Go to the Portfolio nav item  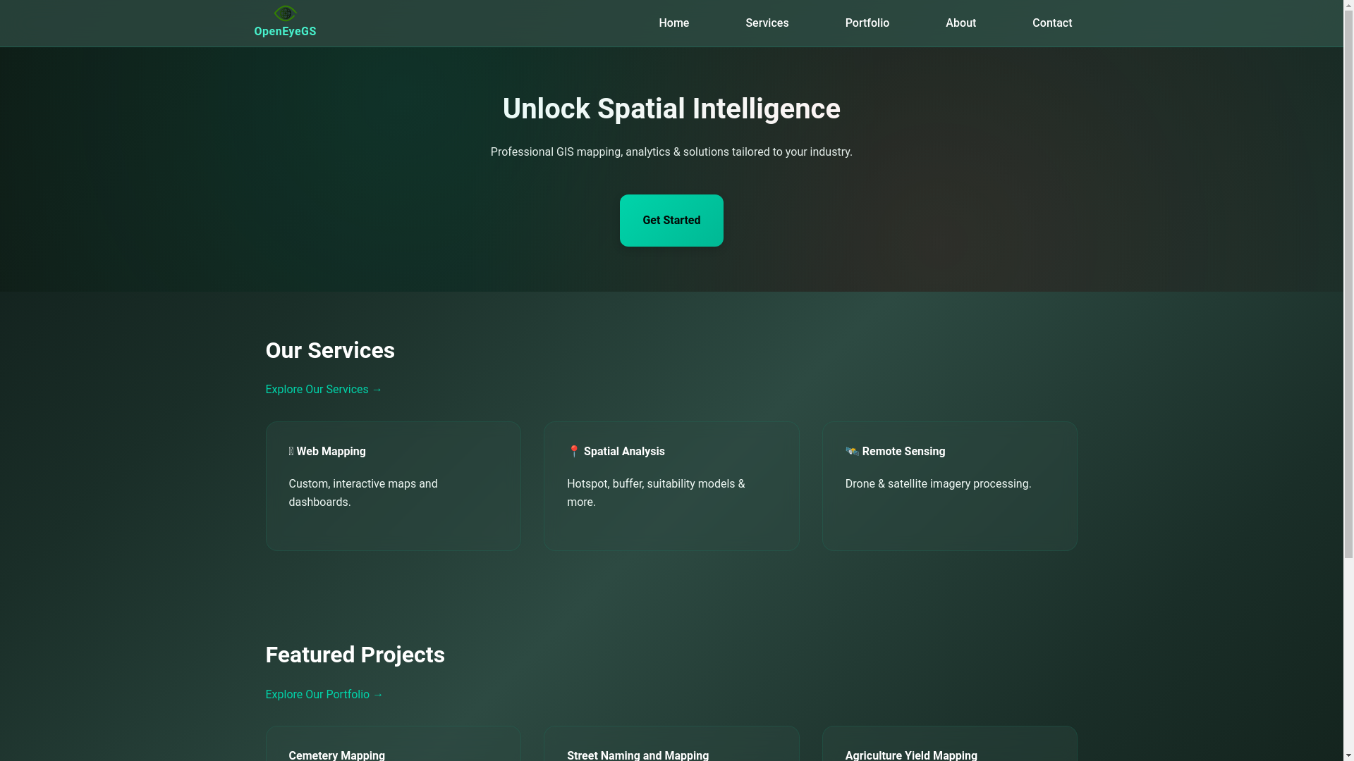tap(867, 23)
